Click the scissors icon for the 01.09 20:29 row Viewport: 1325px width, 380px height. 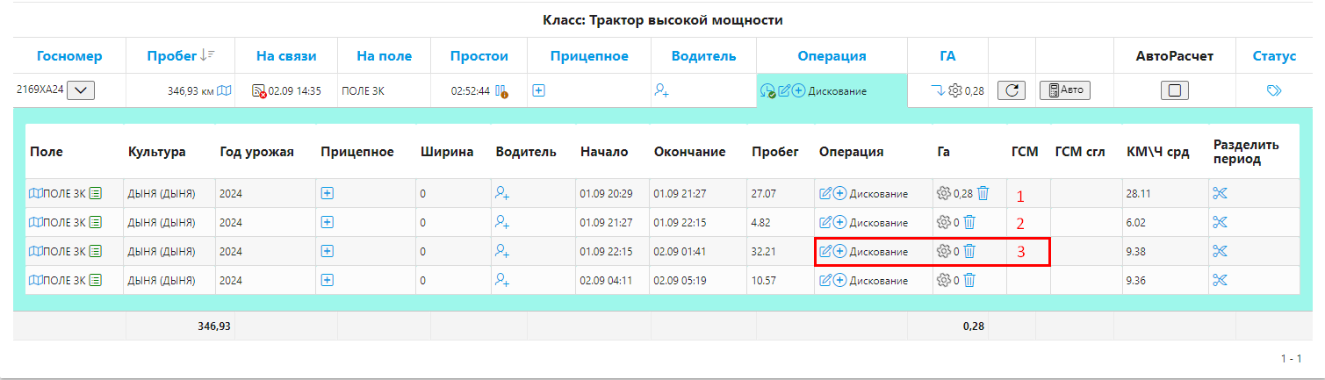tap(1219, 193)
